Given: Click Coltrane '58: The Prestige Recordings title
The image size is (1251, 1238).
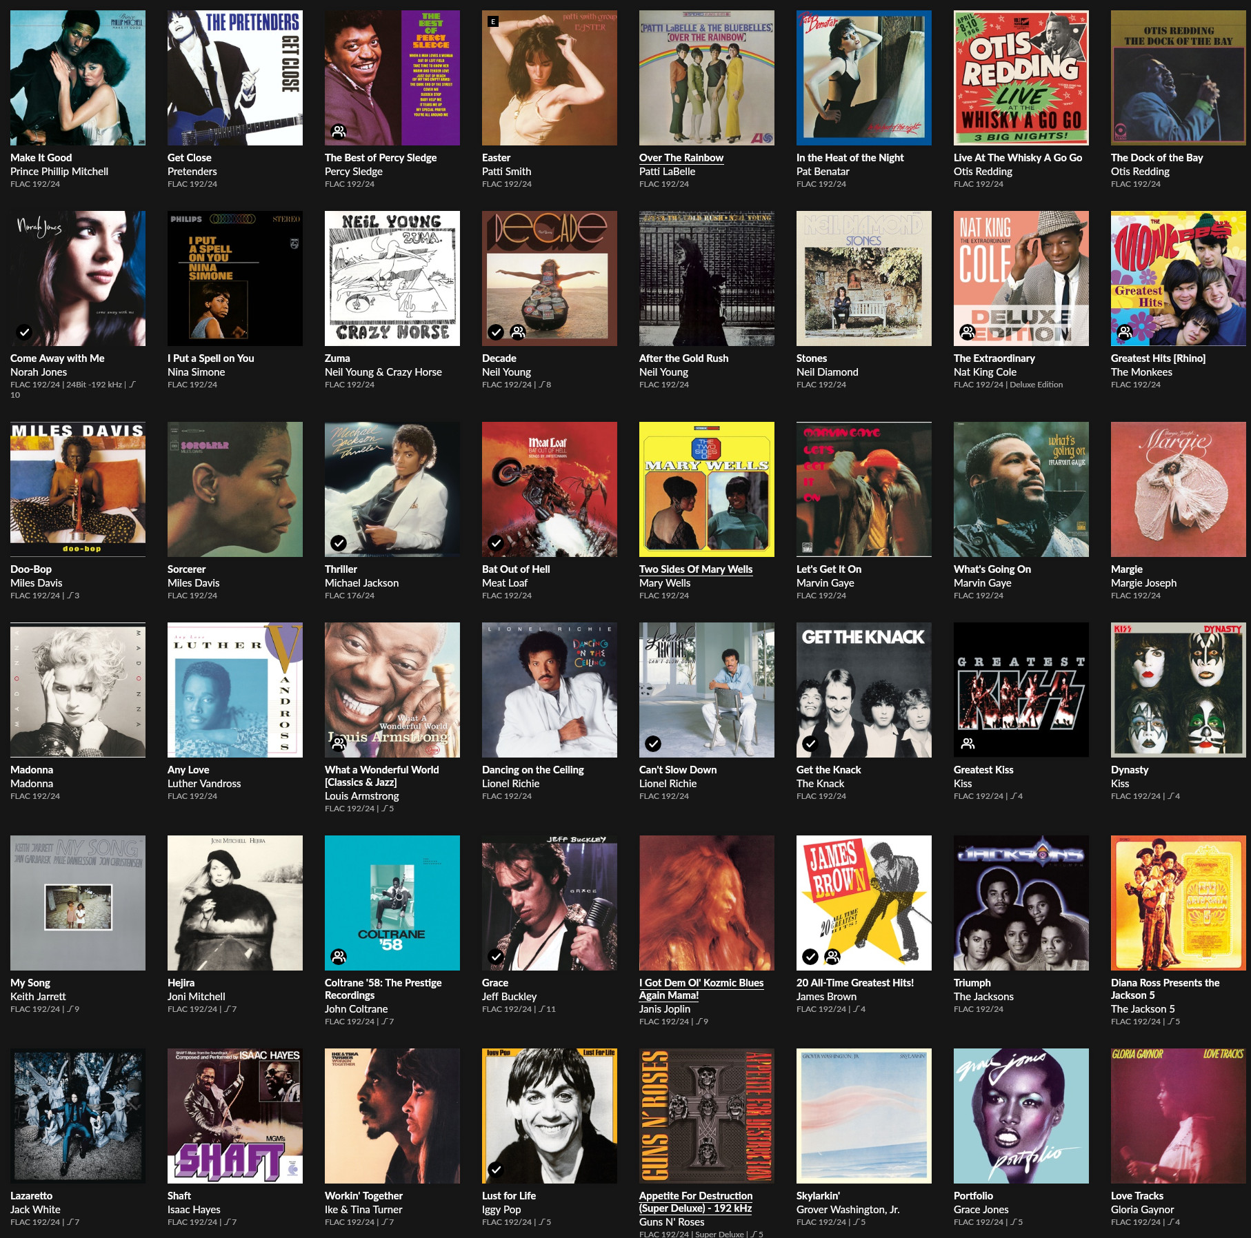Looking at the screenshot, I should pyautogui.click(x=383, y=989).
